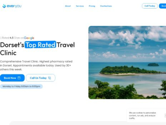Click the everyou leaf logo icon
Image resolution: width=166 pixels, height=125 pixels.
pyautogui.click(x=4, y=6)
